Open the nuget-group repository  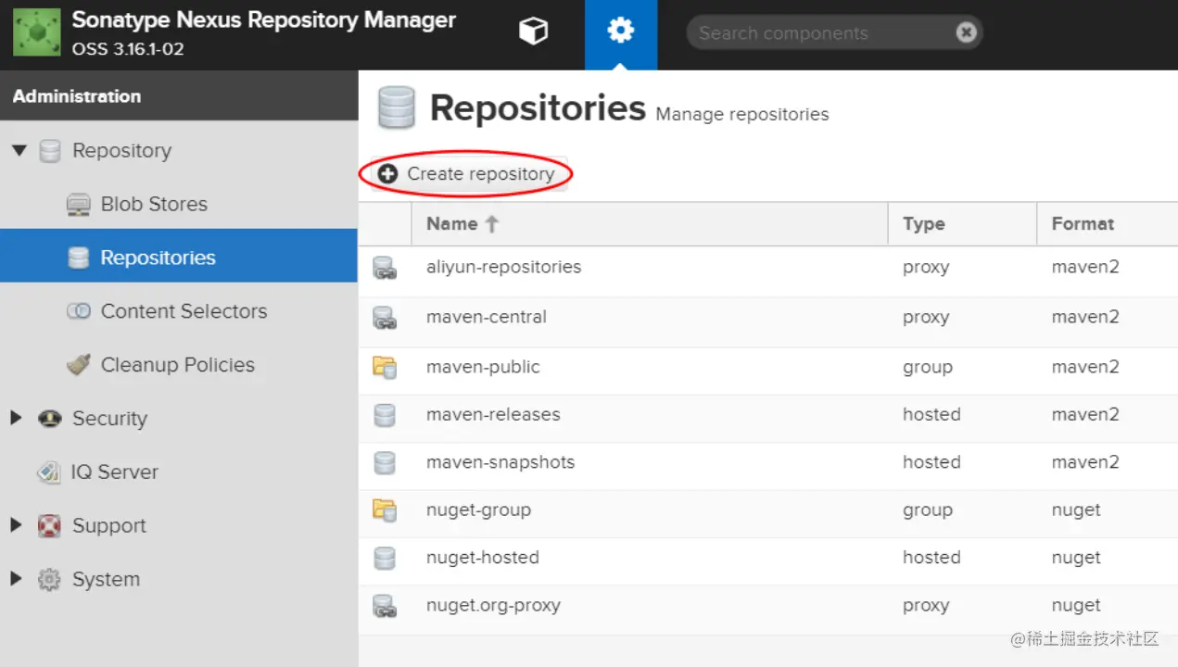click(478, 510)
